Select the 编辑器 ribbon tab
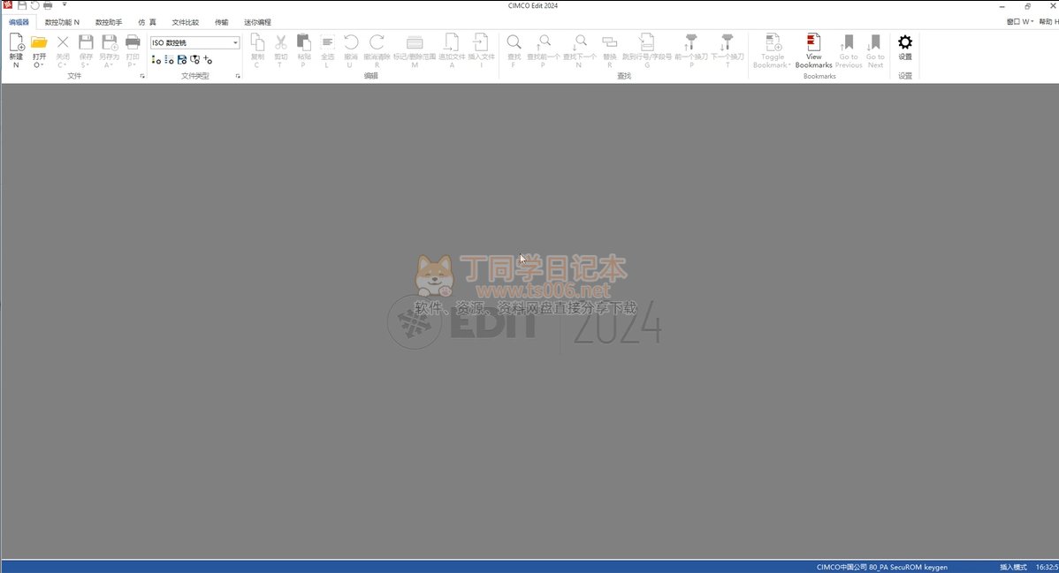The image size is (1059, 573). click(19, 22)
